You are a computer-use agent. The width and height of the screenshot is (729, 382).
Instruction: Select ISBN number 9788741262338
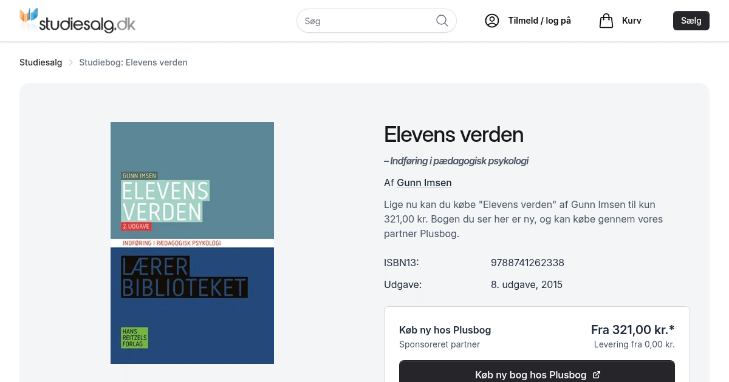click(x=527, y=263)
